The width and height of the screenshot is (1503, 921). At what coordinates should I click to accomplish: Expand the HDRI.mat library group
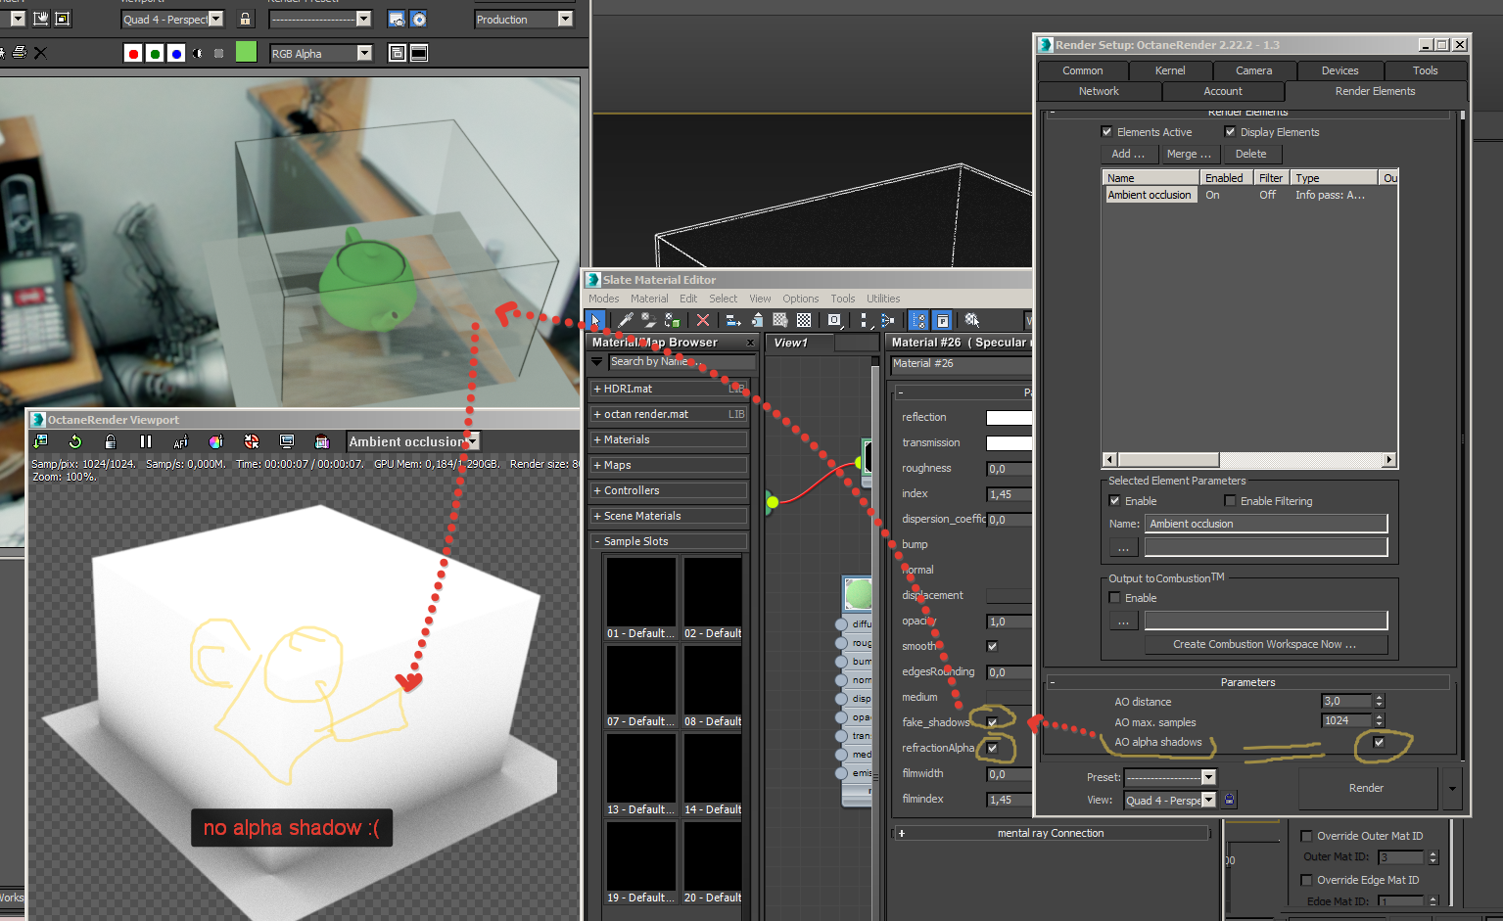[669, 389]
